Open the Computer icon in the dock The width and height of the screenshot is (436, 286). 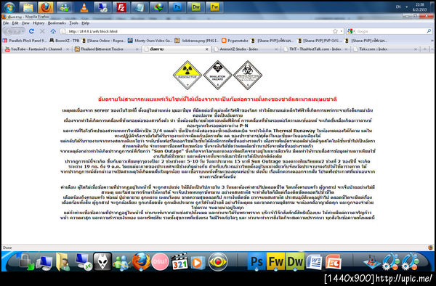[44, 262]
